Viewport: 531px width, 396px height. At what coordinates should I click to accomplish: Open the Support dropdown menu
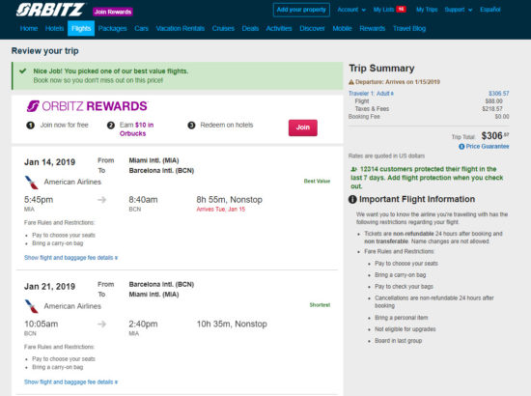coord(459,10)
